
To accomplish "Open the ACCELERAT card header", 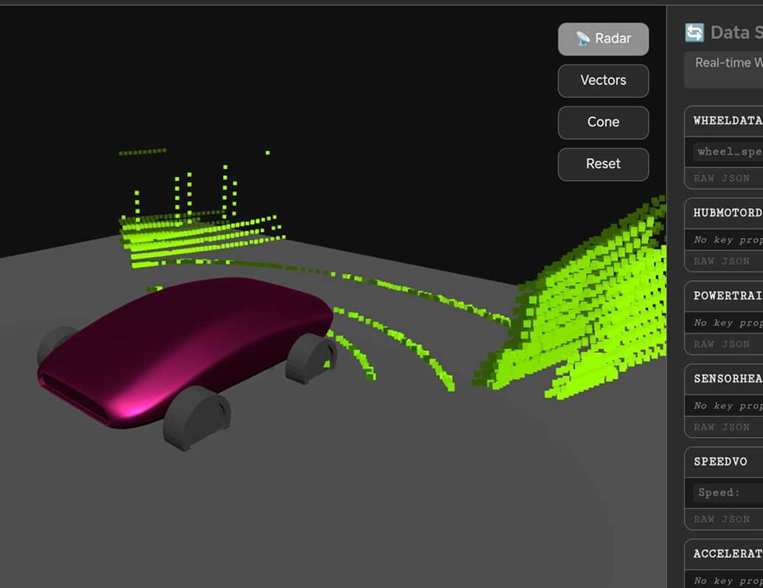I will (724, 554).
